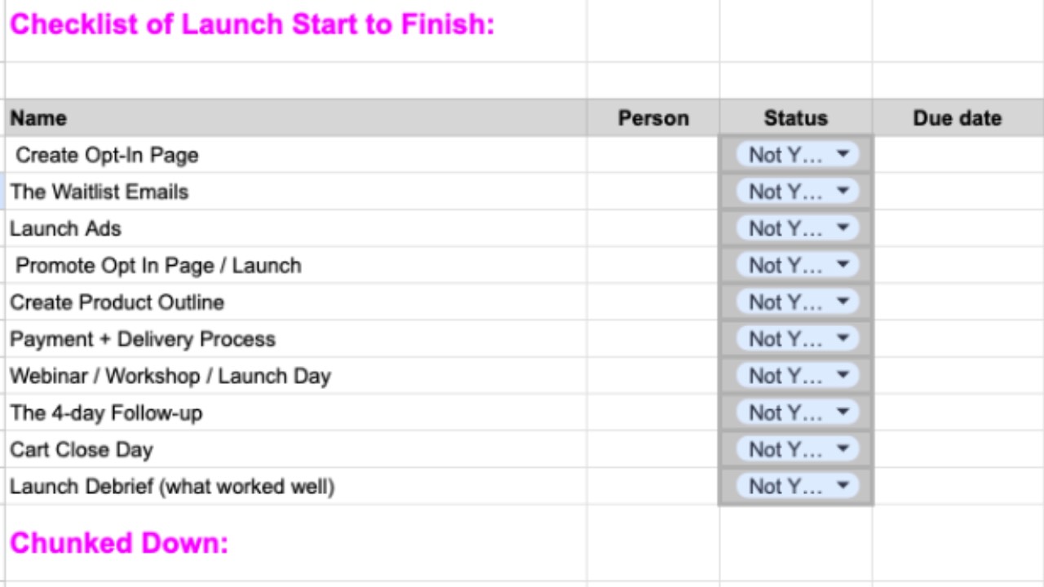Open Status dropdown for Promote Opt In Page
The width and height of the screenshot is (1044, 587).
[x=797, y=265]
